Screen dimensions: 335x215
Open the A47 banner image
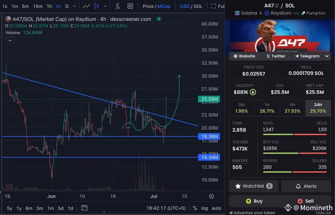(x=280, y=35)
